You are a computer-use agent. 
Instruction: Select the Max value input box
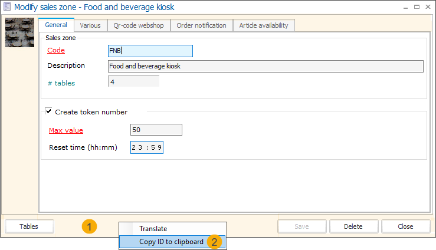156,130
